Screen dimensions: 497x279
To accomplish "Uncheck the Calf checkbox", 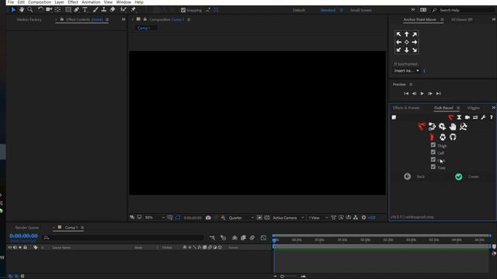I will tap(433, 153).
